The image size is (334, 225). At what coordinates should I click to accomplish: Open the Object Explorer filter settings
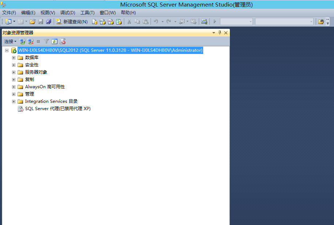(46, 41)
